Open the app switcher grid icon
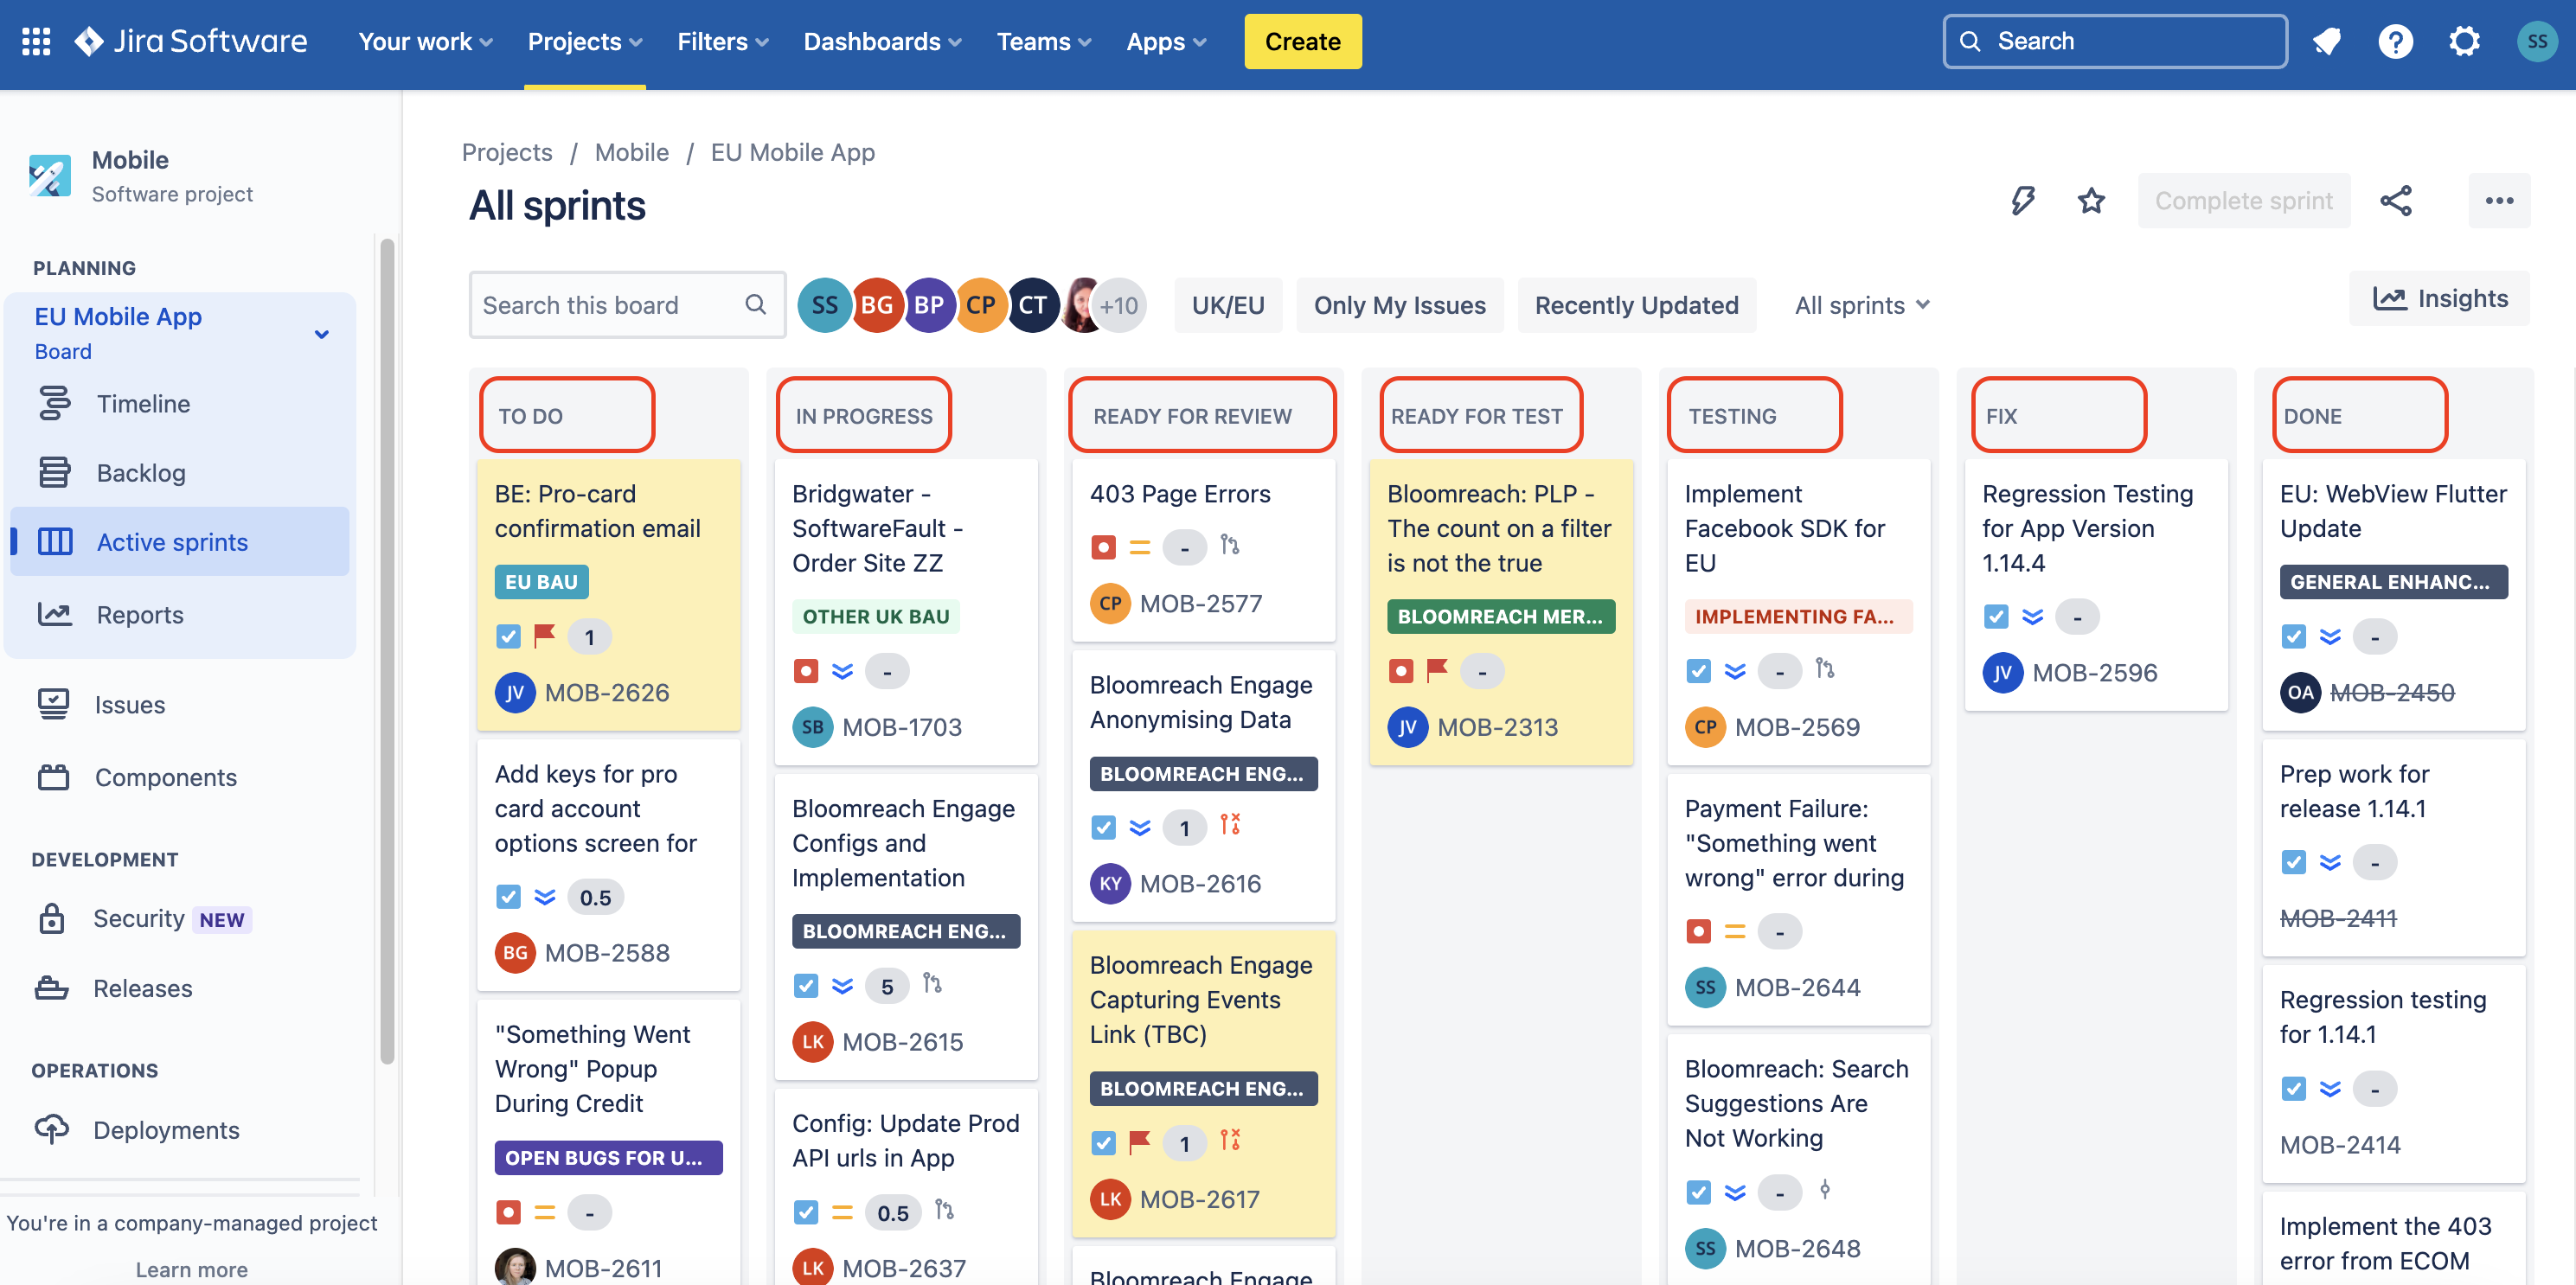 (36, 41)
